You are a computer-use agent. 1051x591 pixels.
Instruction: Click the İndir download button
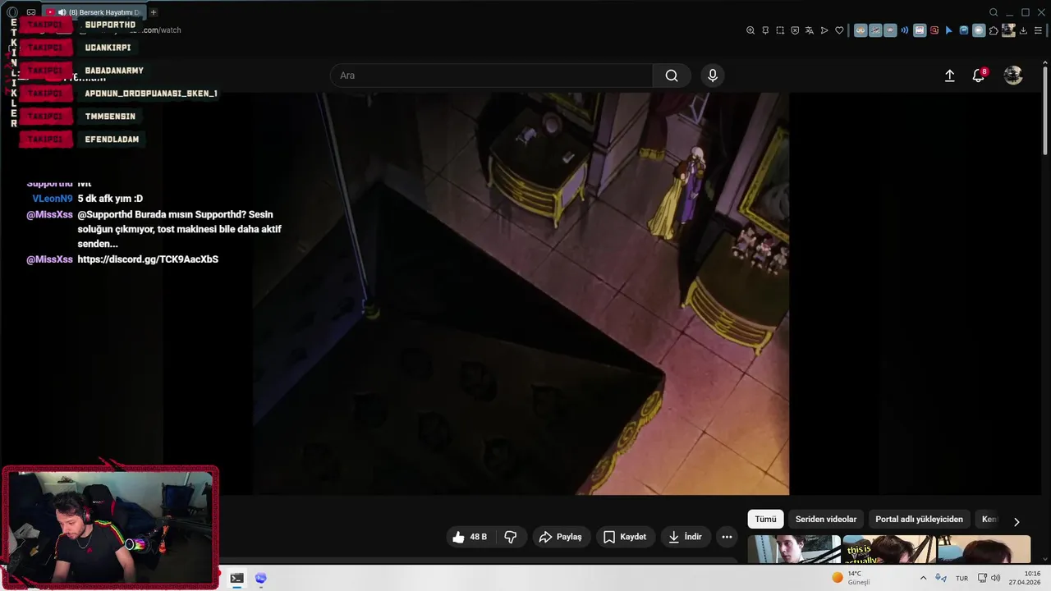(x=686, y=537)
